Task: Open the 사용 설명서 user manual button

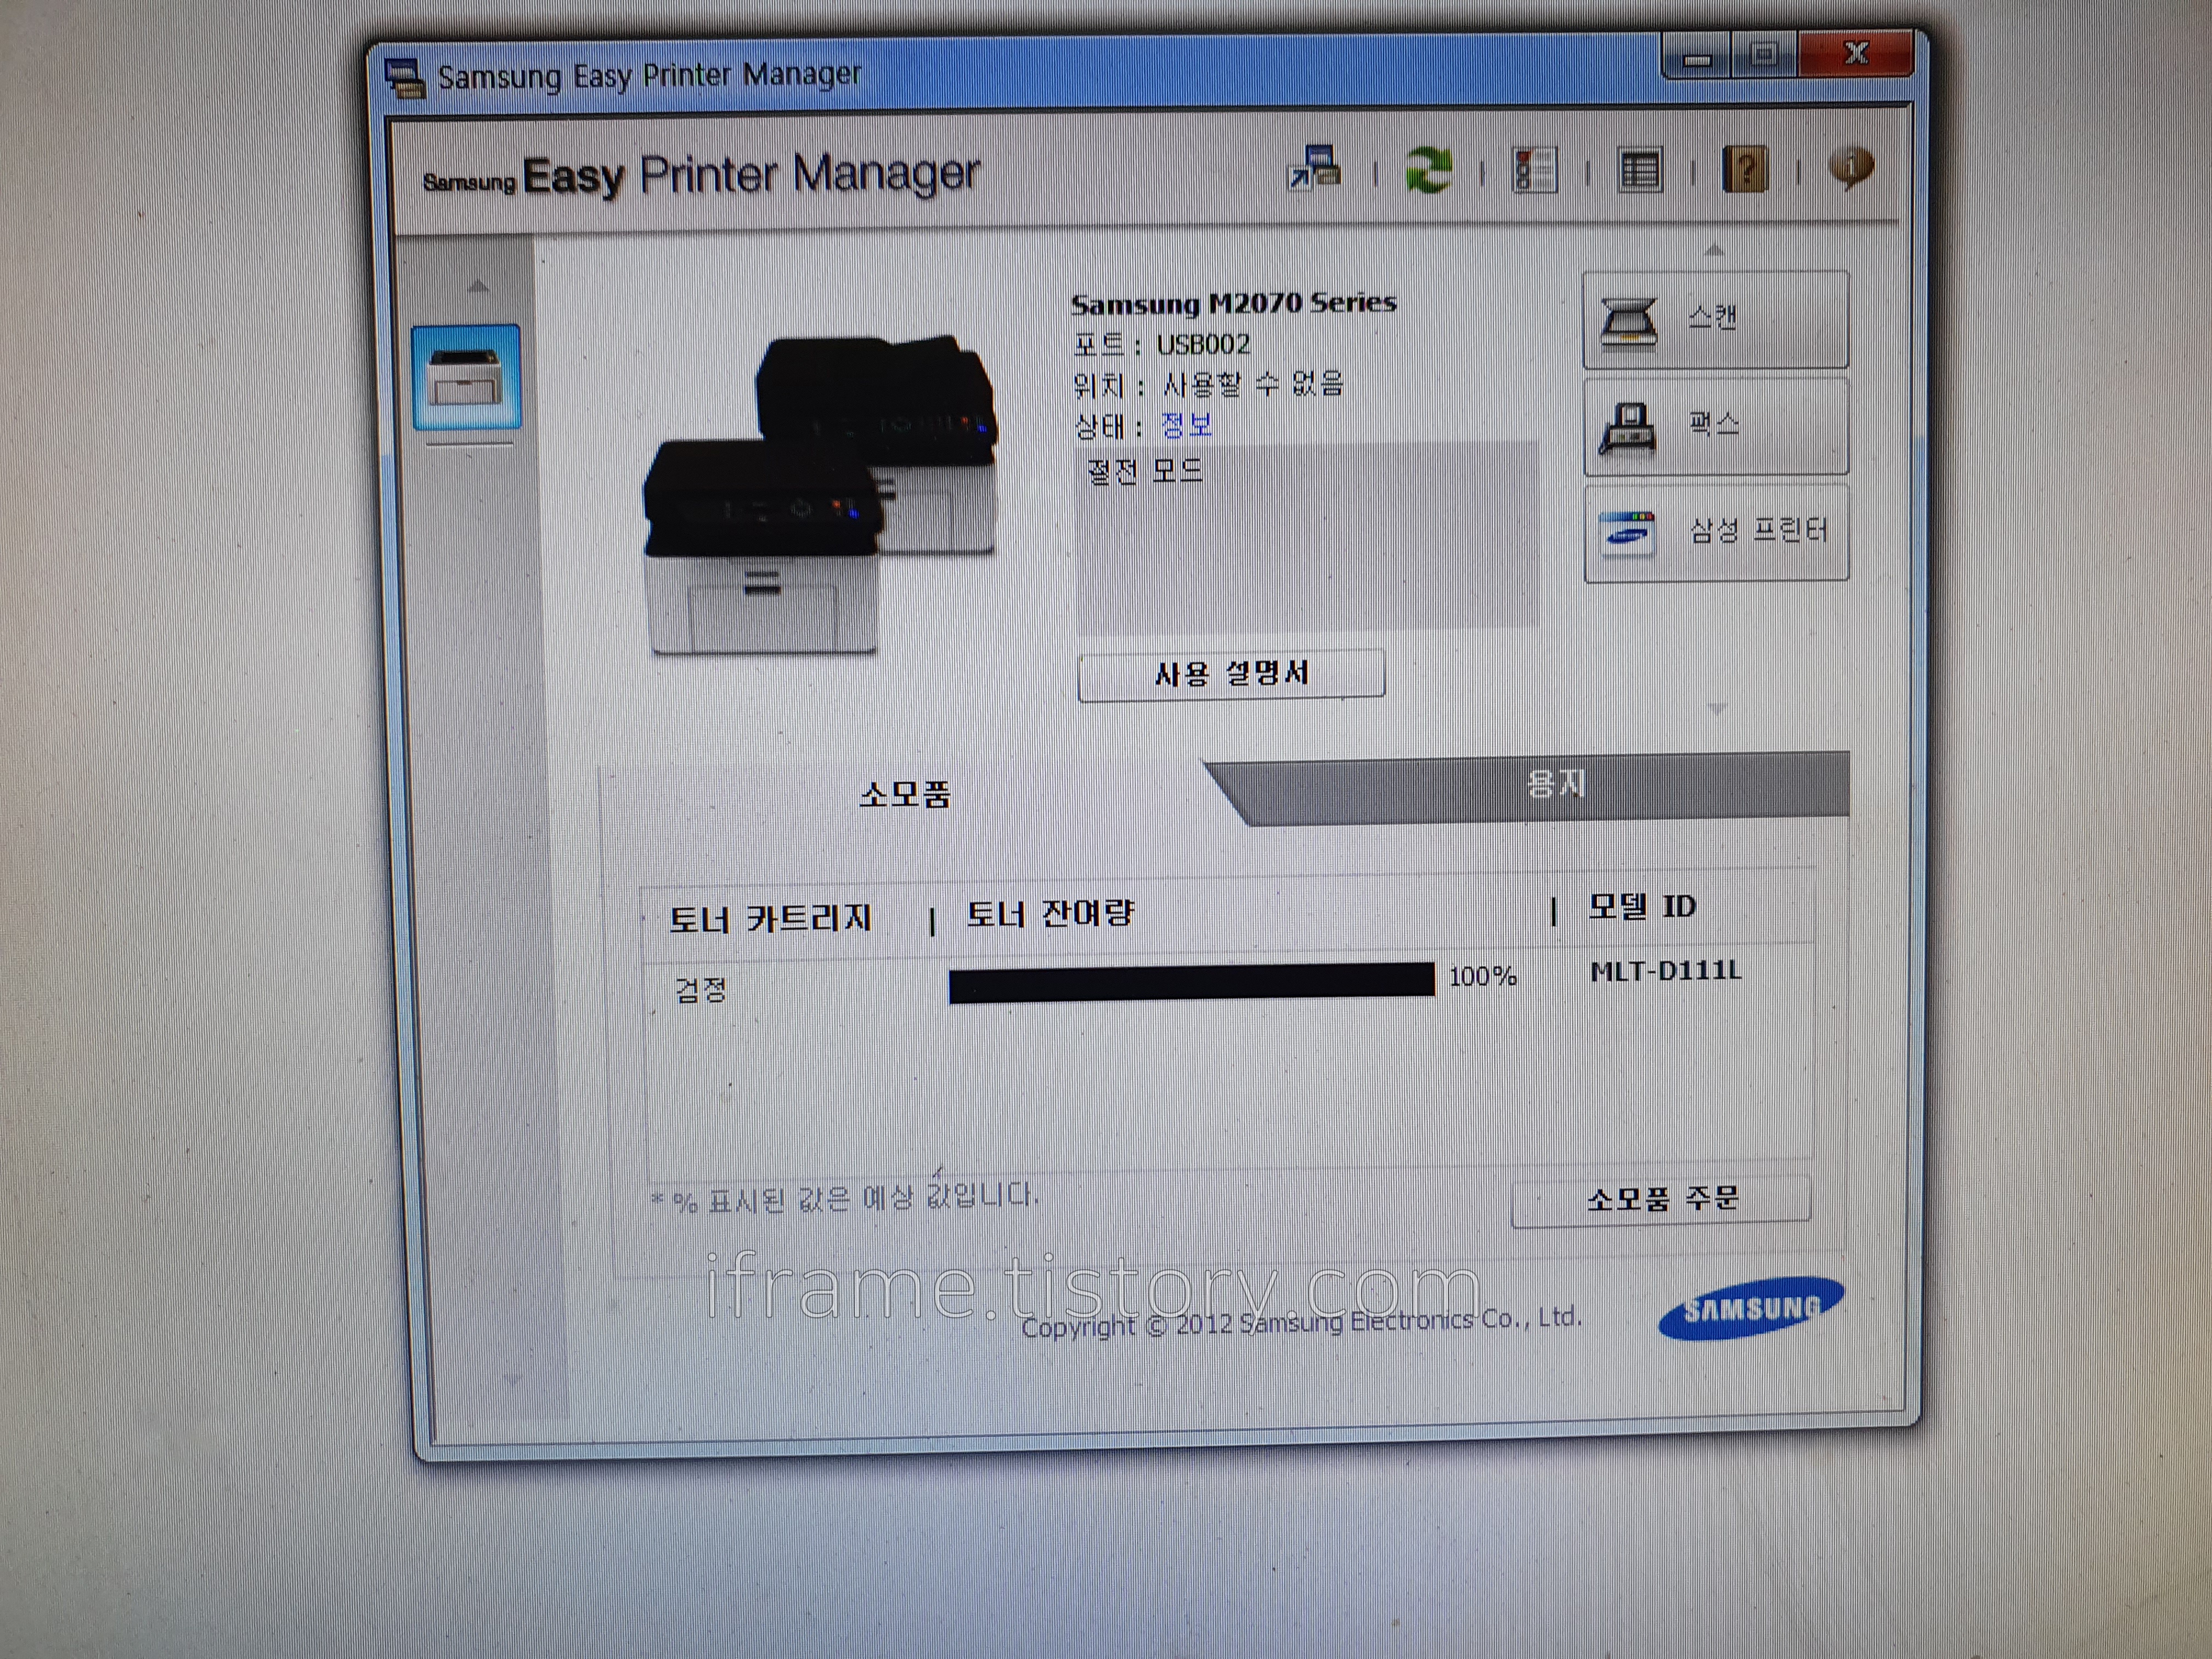Action: coord(1231,674)
